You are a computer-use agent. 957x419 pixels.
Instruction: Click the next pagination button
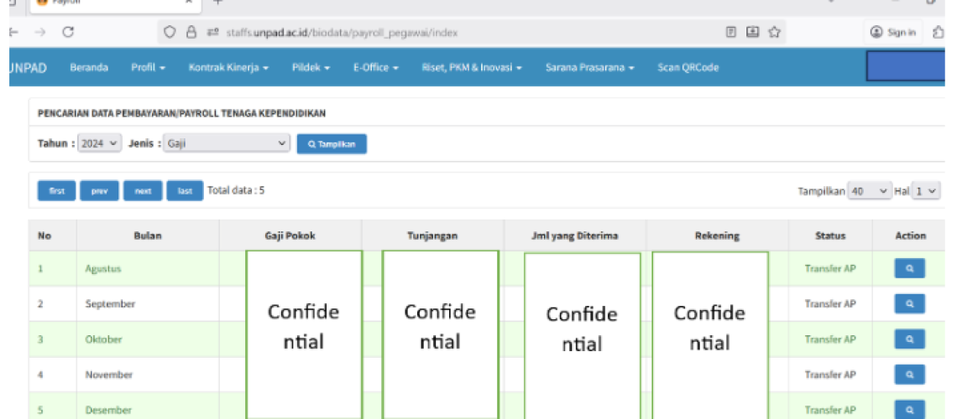click(143, 190)
